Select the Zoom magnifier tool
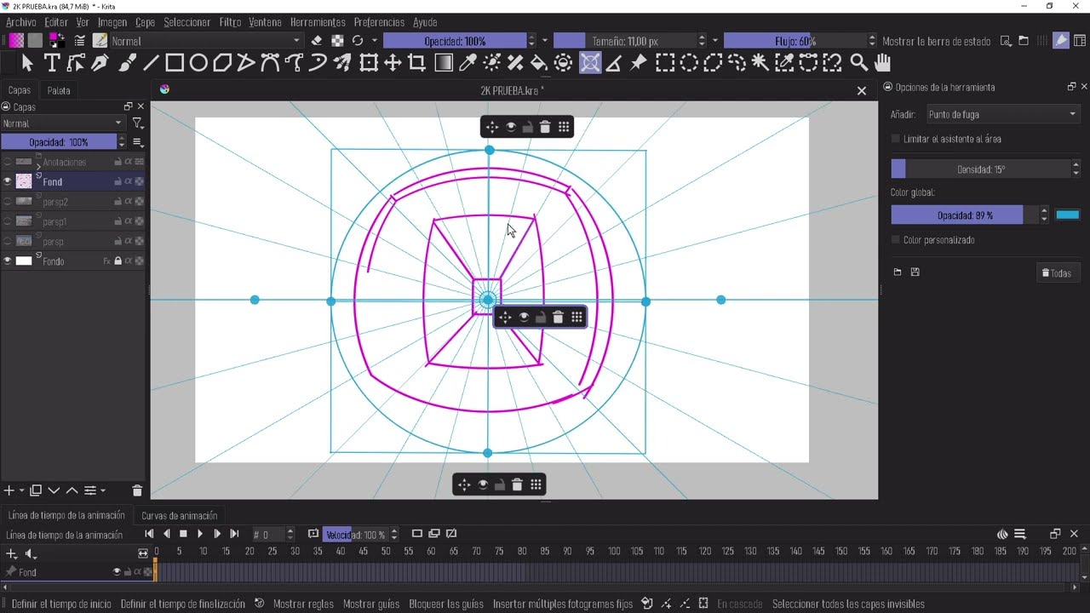Screen dimensions: 1090x613 pyautogui.click(x=859, y=62)
